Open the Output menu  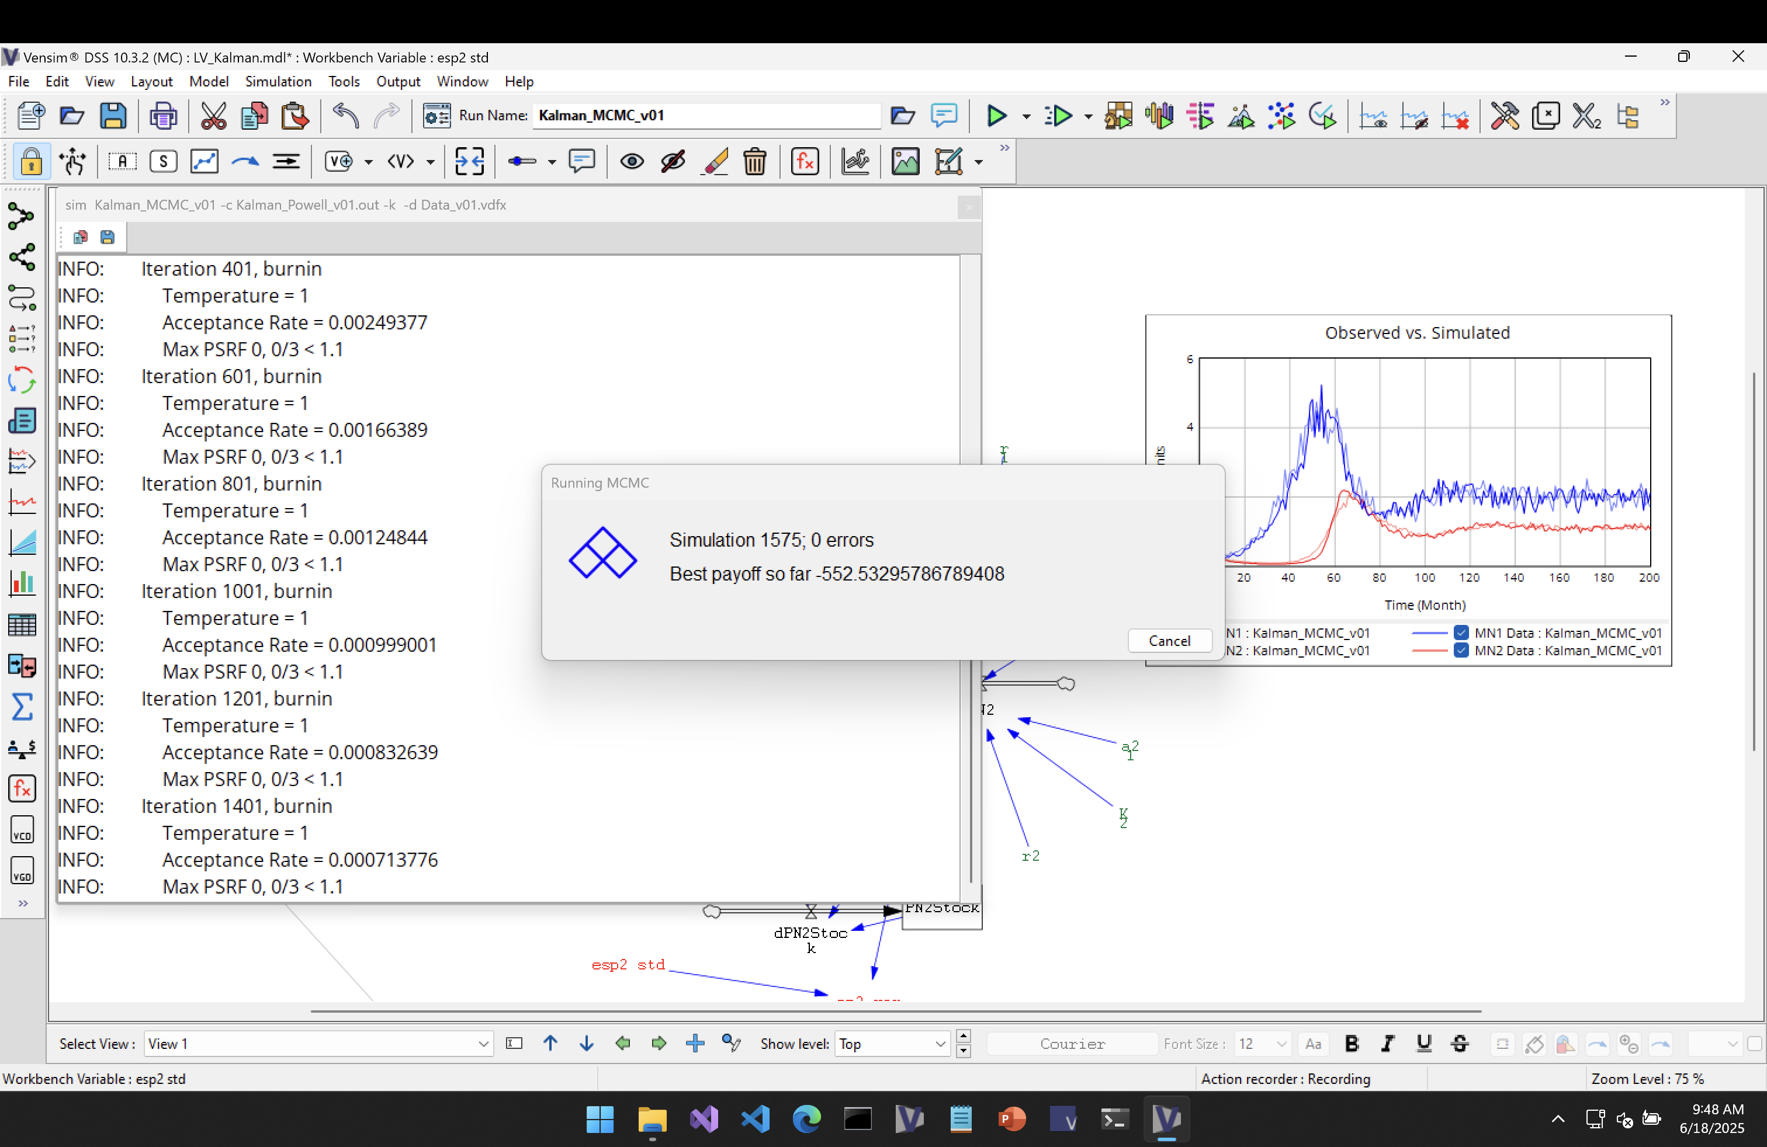pyautogui.click(x=398, y=81)
